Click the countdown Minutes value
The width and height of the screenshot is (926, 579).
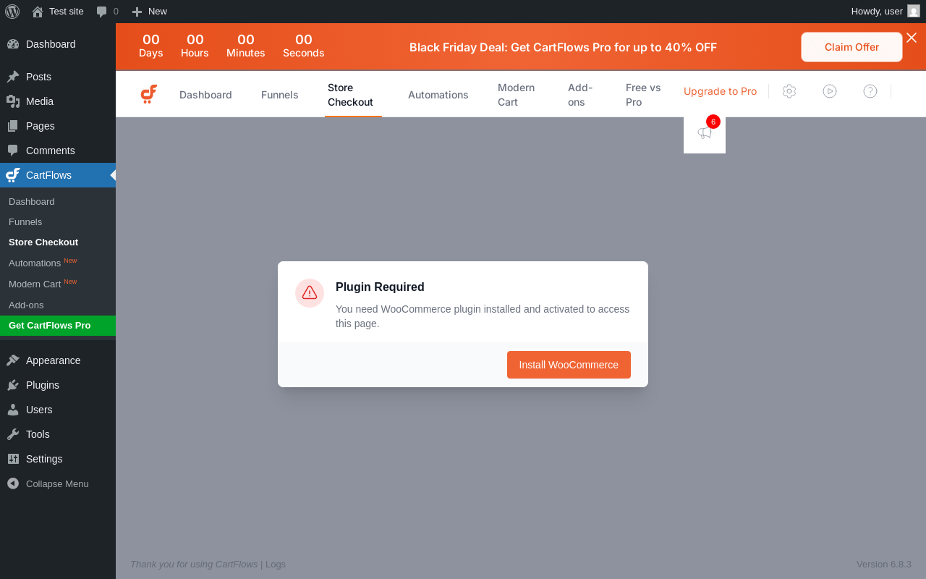246,40
